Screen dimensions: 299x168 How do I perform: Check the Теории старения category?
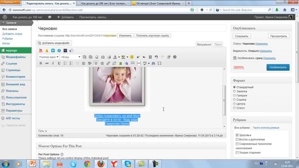(237, 153)
